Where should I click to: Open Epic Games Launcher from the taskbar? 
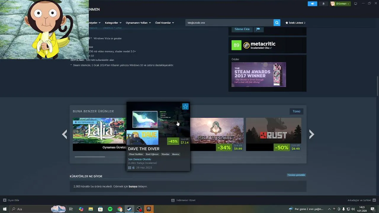coord(149,209)
